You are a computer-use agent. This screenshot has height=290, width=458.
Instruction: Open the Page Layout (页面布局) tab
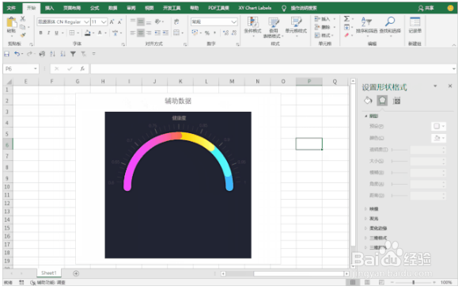tap(72, 8)
